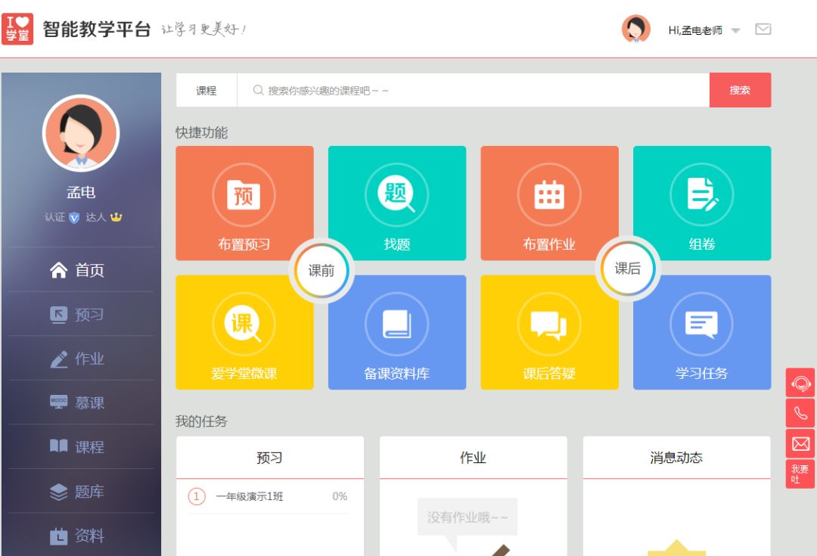Switch to the 消息动态 panel
This screenshot has width=817, height=556.
[x=676, y=458]
